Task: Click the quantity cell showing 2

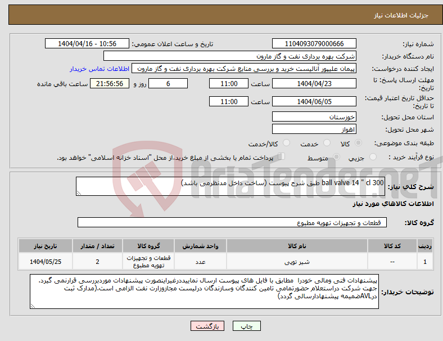Action: pos(97,262)
